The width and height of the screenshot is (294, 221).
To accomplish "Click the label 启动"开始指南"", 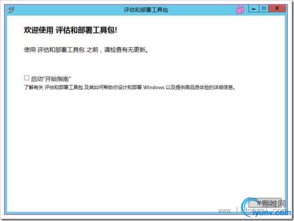I will [x=51, y=79].
